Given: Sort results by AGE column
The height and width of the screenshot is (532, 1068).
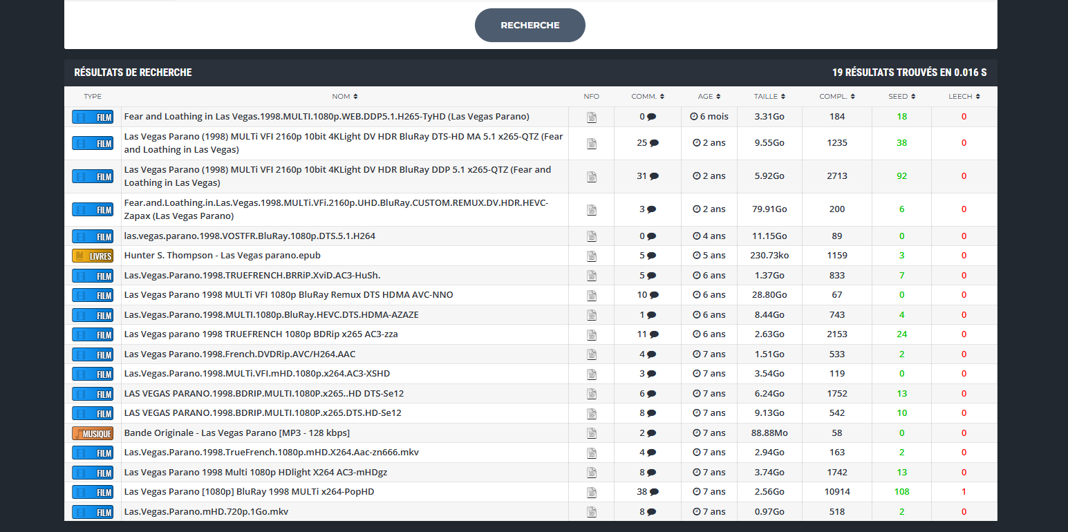Looking at the screenshot, I should pyautogui.click(x=709, y=97).
